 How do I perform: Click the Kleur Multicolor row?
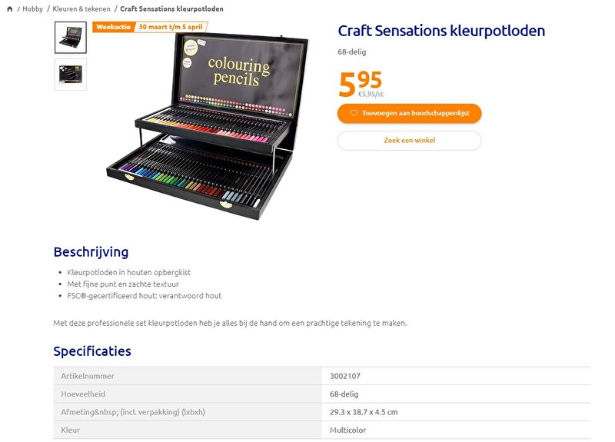(321, 430)
